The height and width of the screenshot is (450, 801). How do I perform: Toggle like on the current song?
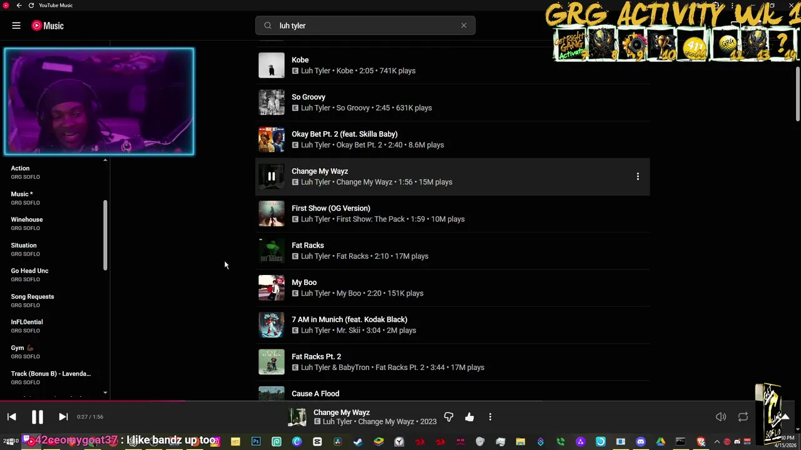point(469,417)
